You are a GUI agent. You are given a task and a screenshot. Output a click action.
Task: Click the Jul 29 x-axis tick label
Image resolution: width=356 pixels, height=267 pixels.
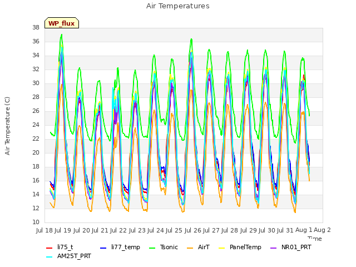(x=248, y=230)
